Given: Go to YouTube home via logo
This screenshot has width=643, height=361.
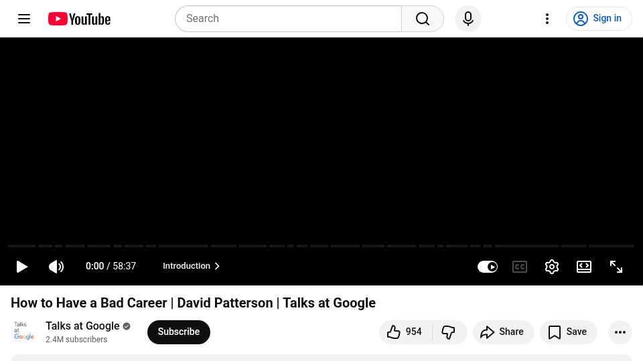Looking at the screenshot, I should [79, 19].
